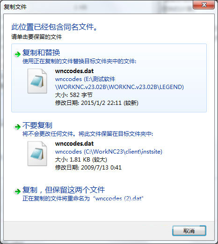Click the 大小: 1.81 KB (较大) size line
The width and height of the screenshot is (218, 244).
[x=81, y=160]
